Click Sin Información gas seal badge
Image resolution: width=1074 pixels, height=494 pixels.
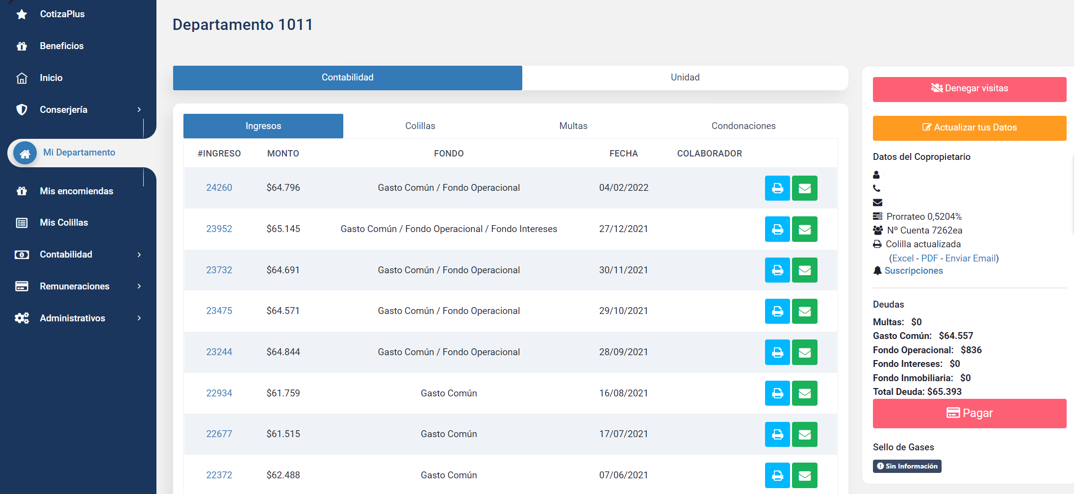pyautogui.click(x=907, y=466)
